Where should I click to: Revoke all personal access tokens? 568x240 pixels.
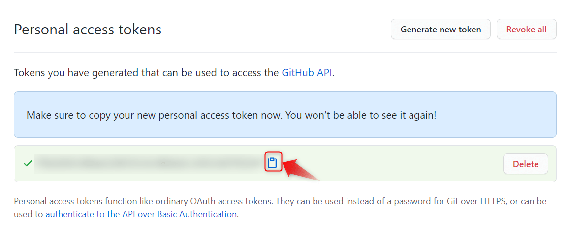pyautogui.click(x=526, y=30)
